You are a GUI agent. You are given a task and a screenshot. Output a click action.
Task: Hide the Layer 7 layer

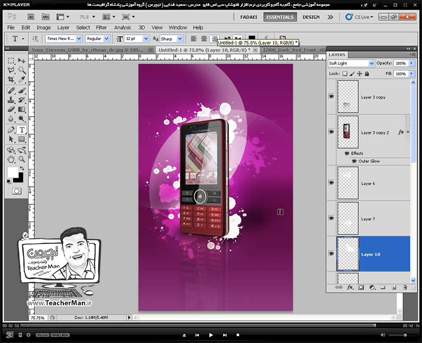pyautogui.click(x=331, y=218)
